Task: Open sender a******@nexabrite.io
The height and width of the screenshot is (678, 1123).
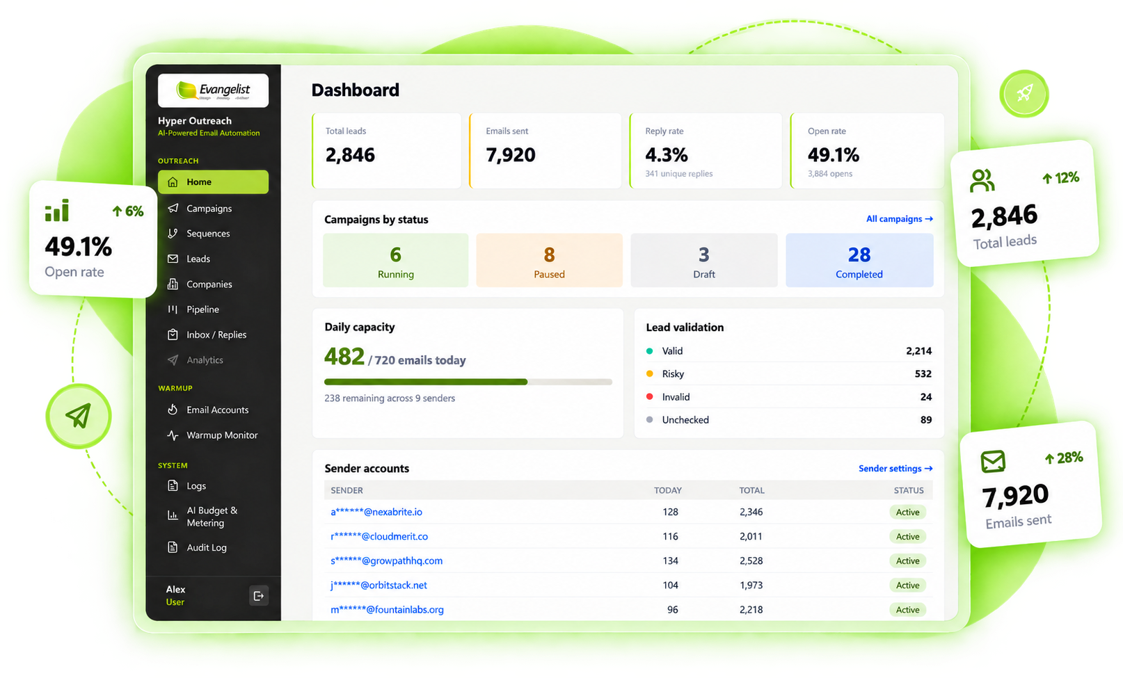Action: [376, 512]
